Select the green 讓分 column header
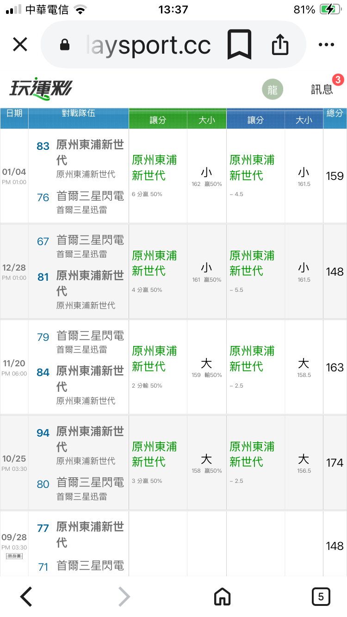The width and height of the screenshot is (347, 617). pos(158,120)
